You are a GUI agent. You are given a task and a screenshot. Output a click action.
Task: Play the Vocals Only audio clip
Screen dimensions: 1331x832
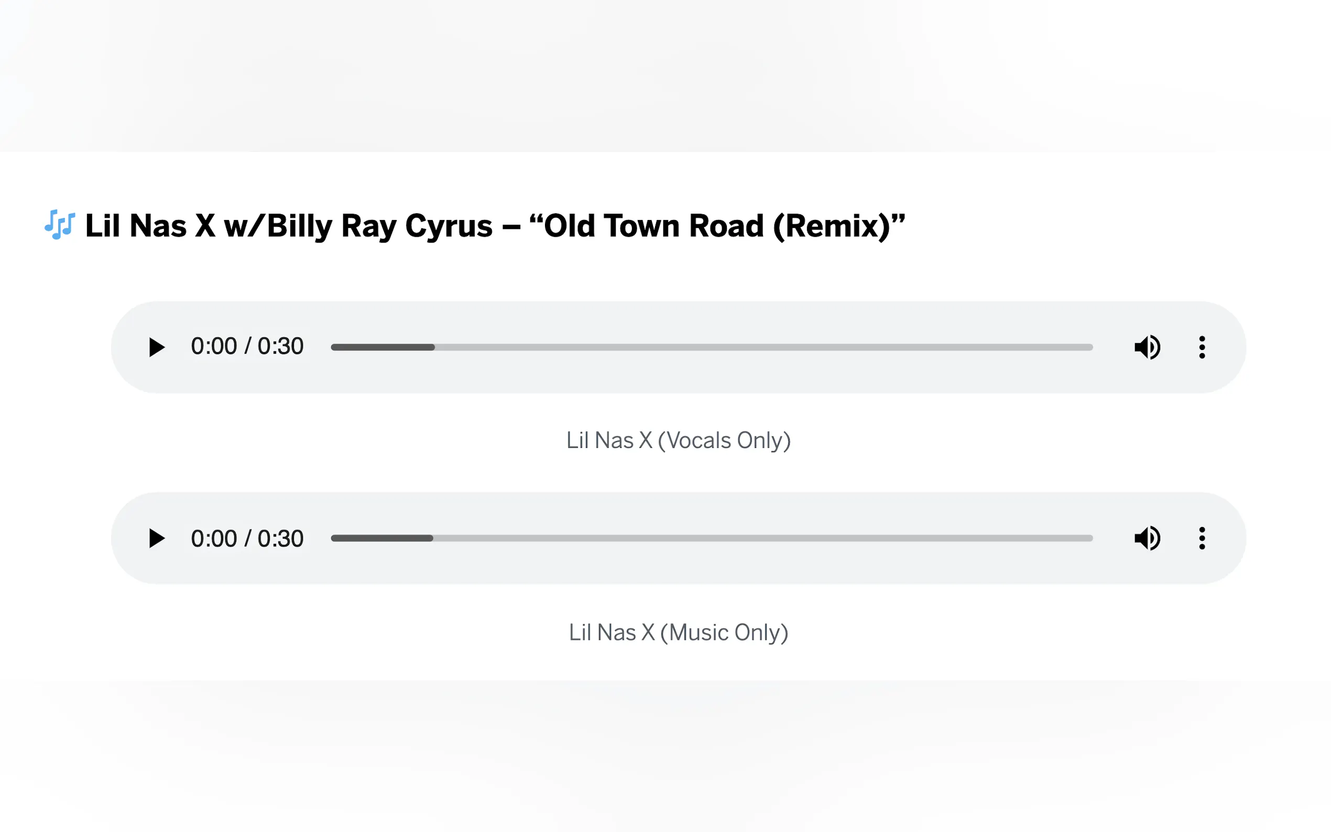(x=157, y=347)
